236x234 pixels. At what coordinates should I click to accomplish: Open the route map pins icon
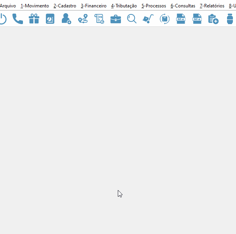83,19
